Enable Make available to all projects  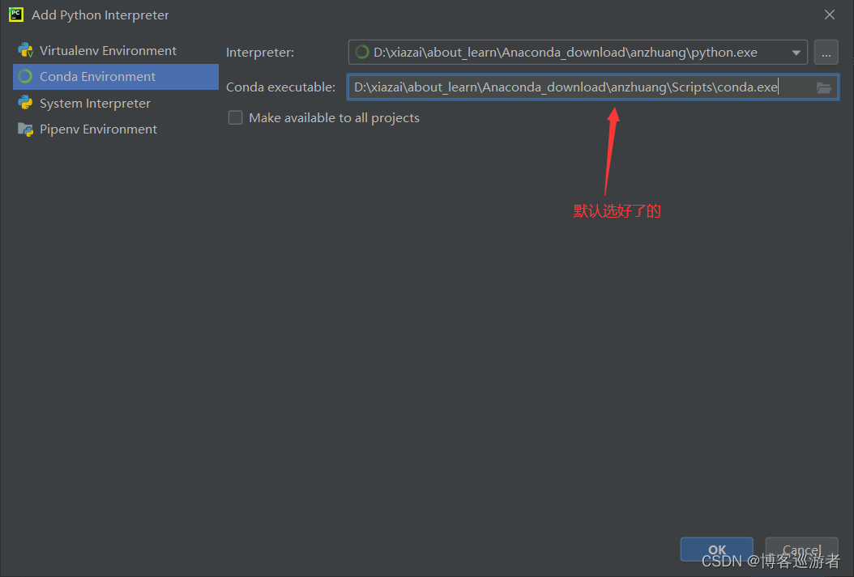point(235,117)
